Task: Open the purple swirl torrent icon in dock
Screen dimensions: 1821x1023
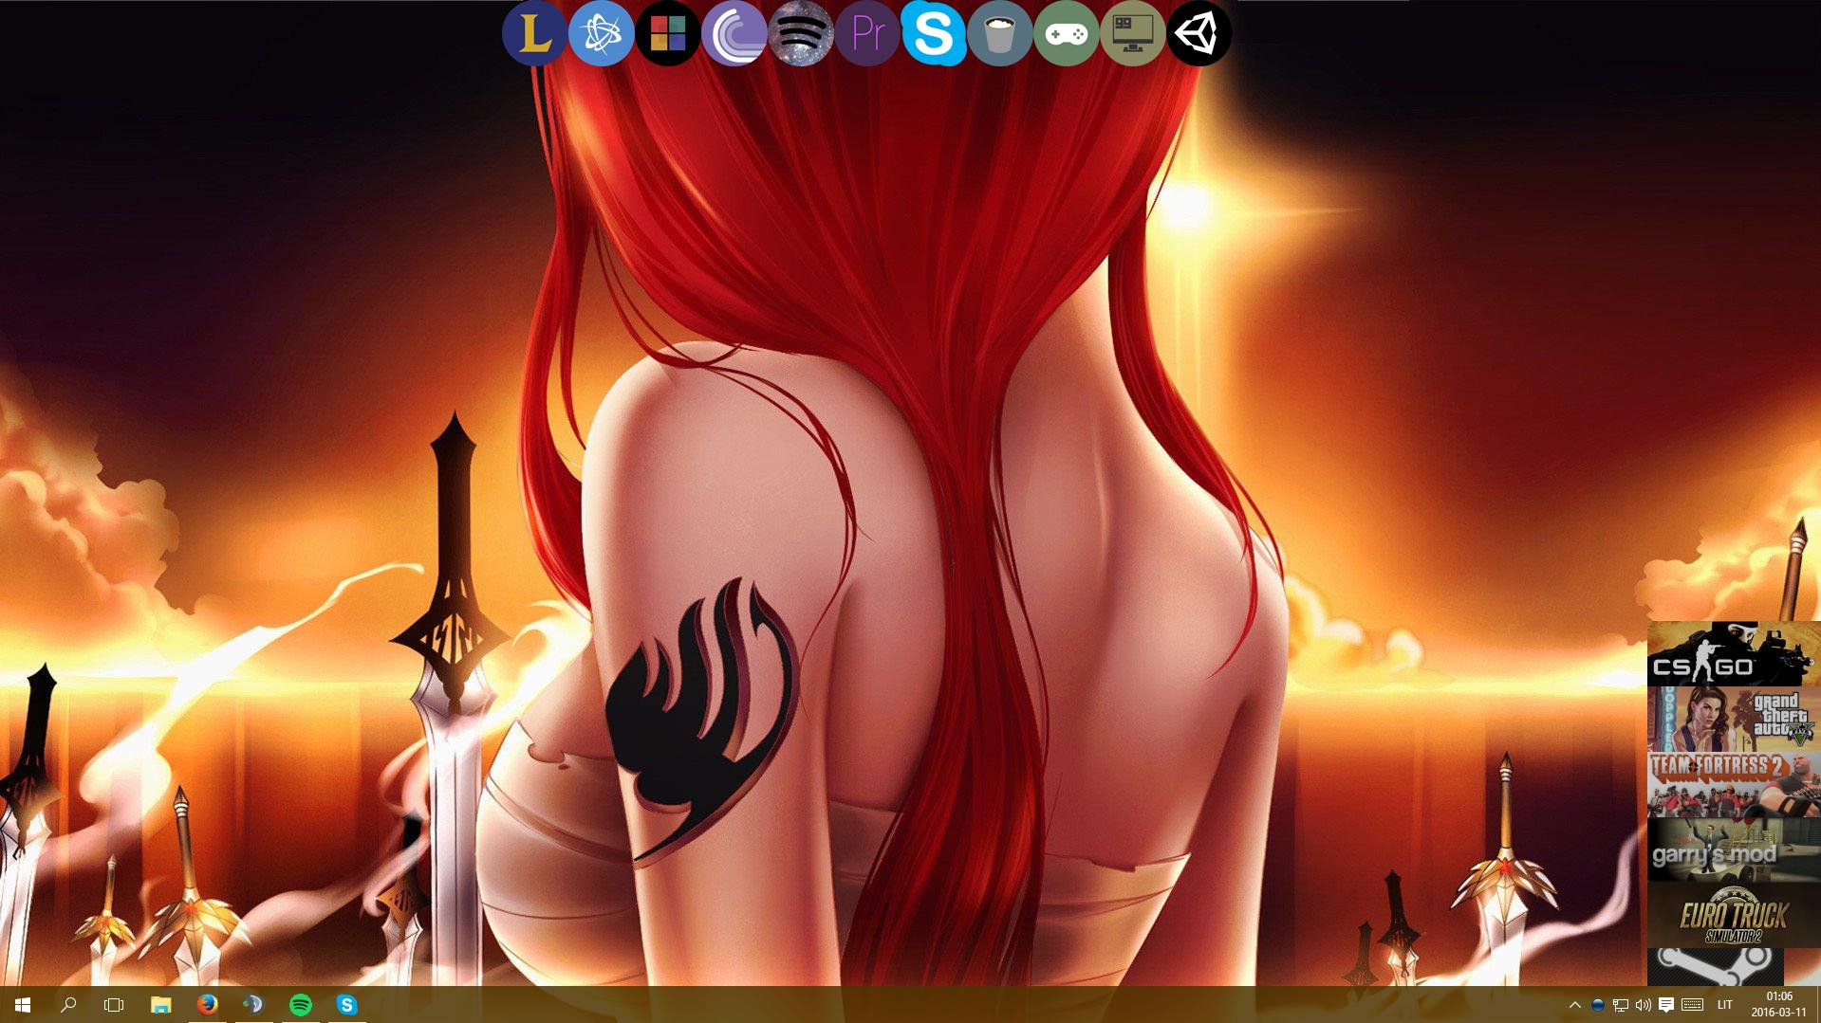Action: point(734,33)
